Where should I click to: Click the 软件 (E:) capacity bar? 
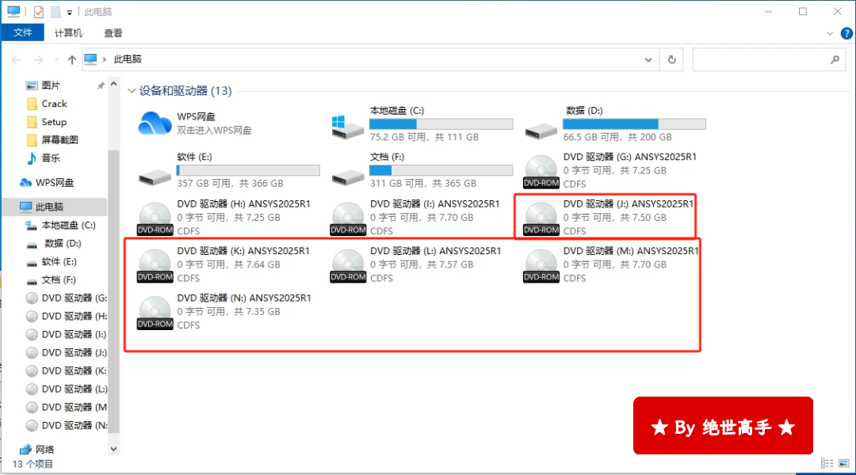click(248, 170)
